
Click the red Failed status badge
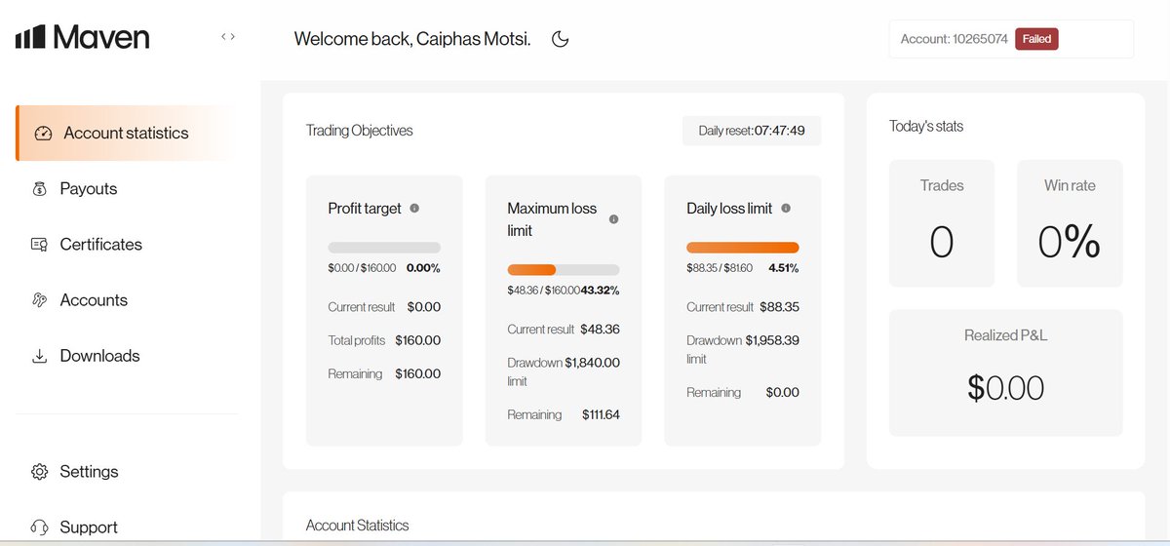tap(1036, 39)
